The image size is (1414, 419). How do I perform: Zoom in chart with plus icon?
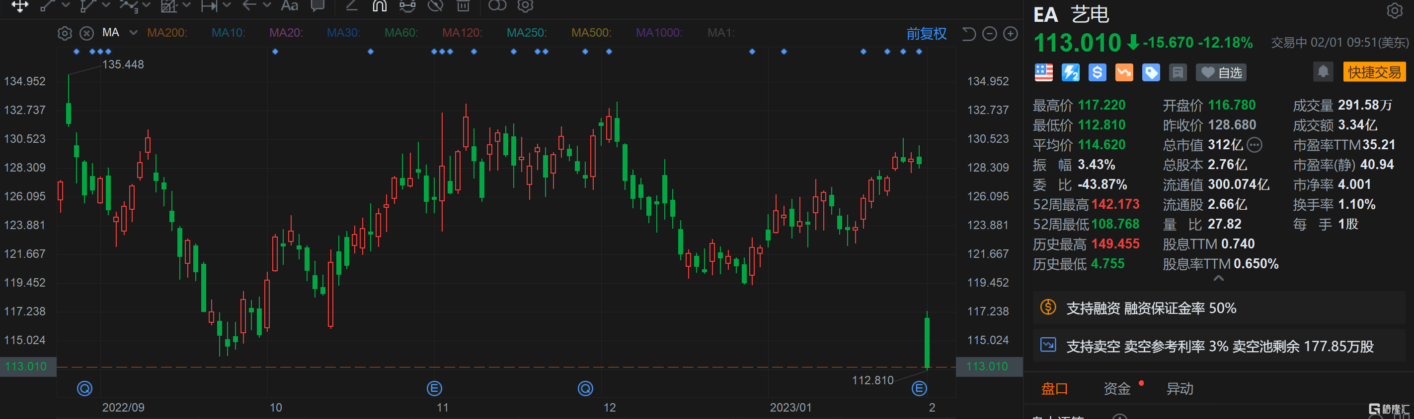pos(1010,34)
